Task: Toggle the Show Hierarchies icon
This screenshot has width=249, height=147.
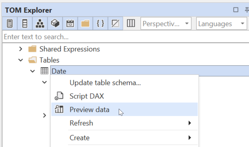Action: coord(40,24)
